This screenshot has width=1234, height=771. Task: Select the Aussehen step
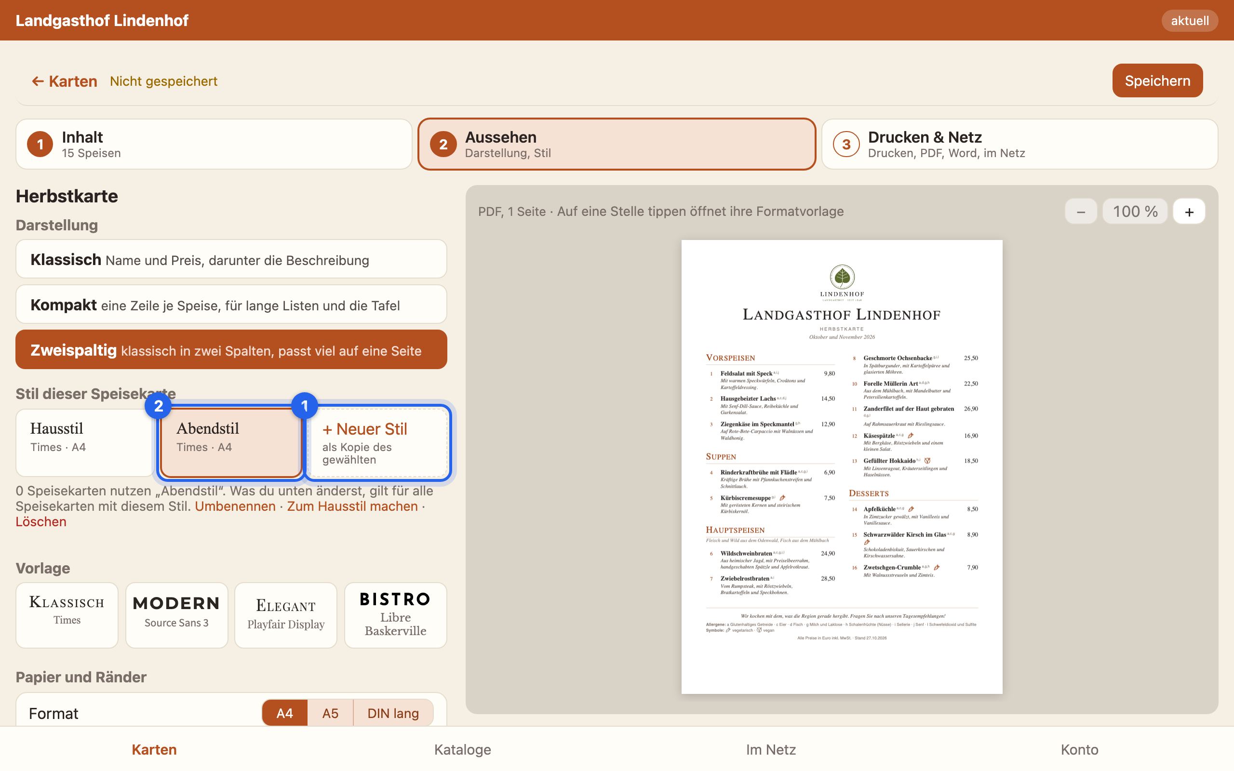coord(617,144)
